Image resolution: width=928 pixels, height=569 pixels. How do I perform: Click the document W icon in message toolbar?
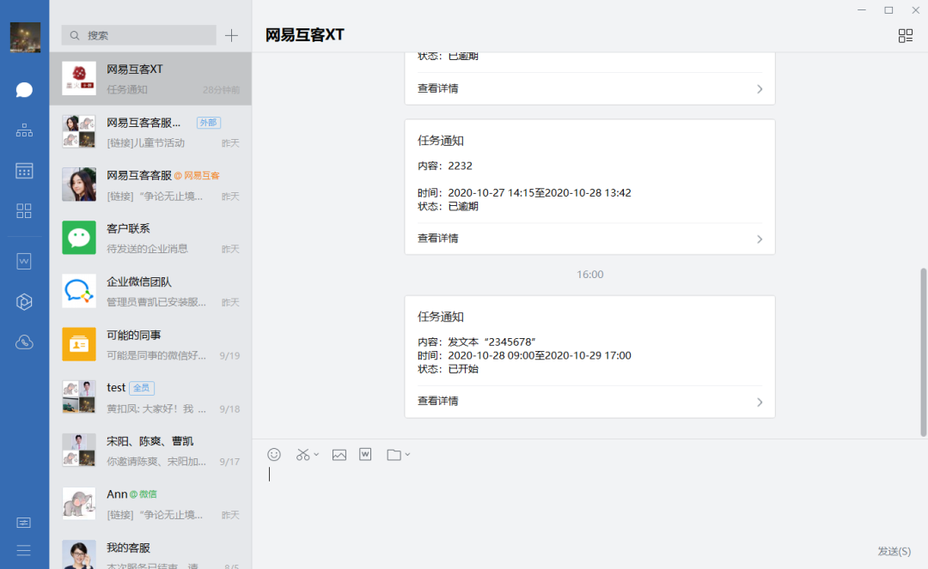tap(365, 454)
